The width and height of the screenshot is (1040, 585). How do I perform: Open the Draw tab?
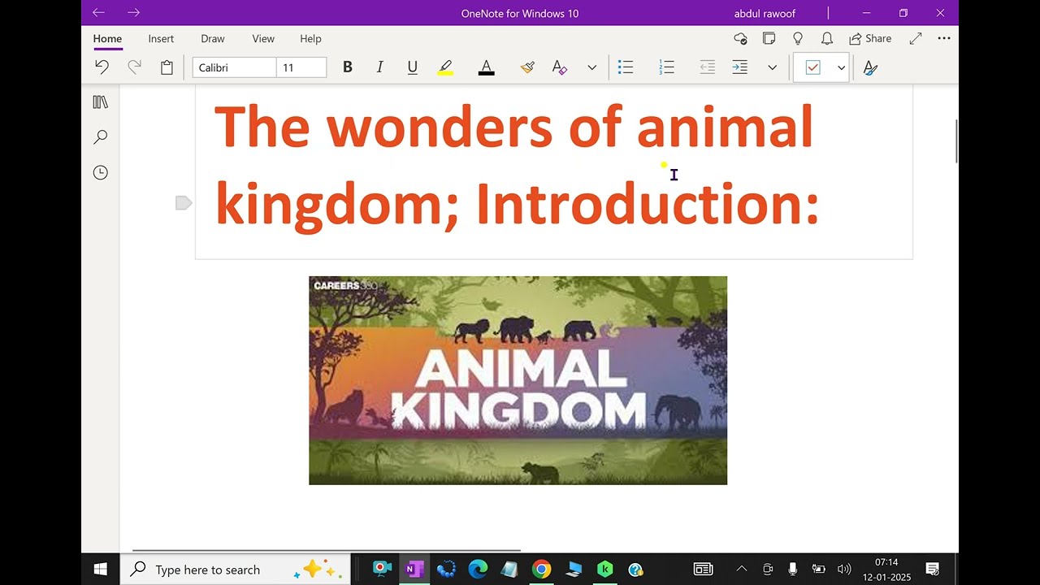213,38
